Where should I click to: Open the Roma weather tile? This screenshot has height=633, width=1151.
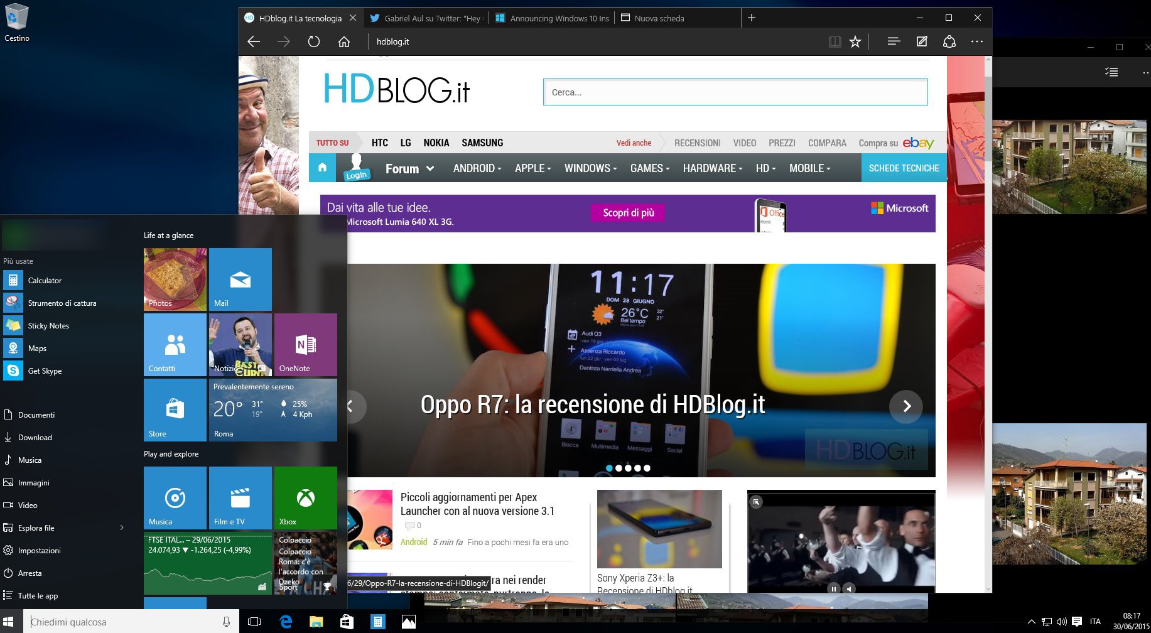pos(273,410)
